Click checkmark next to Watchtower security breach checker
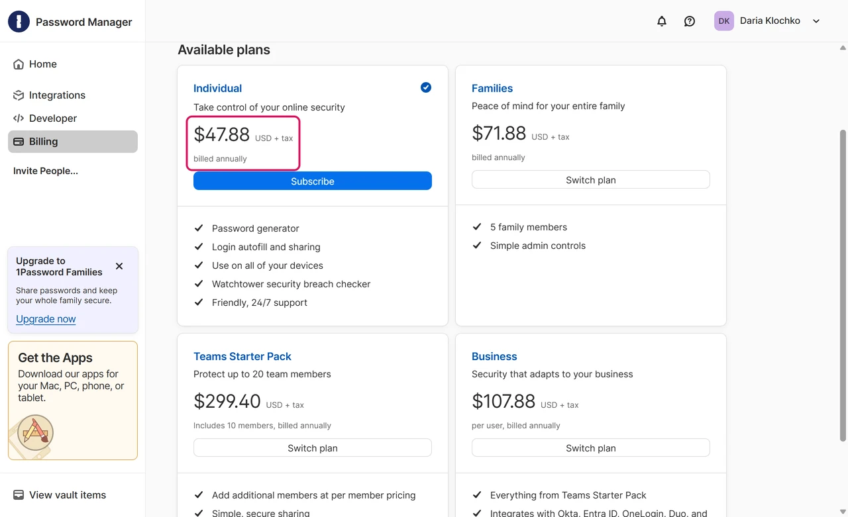Viewport: 848px width, 517px height. click(199, 284)
